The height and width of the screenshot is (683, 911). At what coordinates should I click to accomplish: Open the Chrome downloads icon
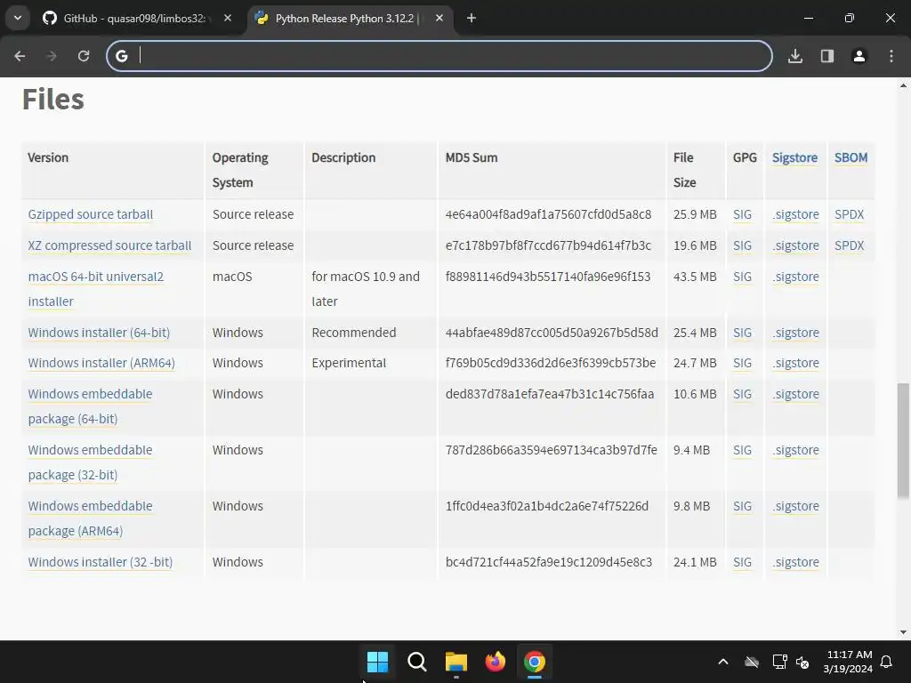pyautogui.click(x=795, y=56)
